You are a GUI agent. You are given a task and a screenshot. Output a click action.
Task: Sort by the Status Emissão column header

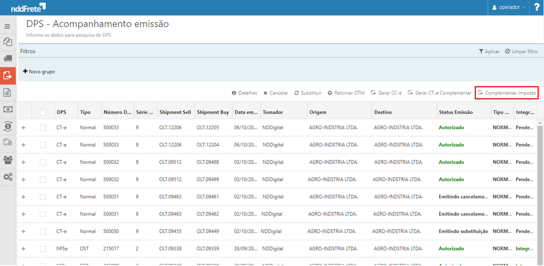click(x=455, y=112)
